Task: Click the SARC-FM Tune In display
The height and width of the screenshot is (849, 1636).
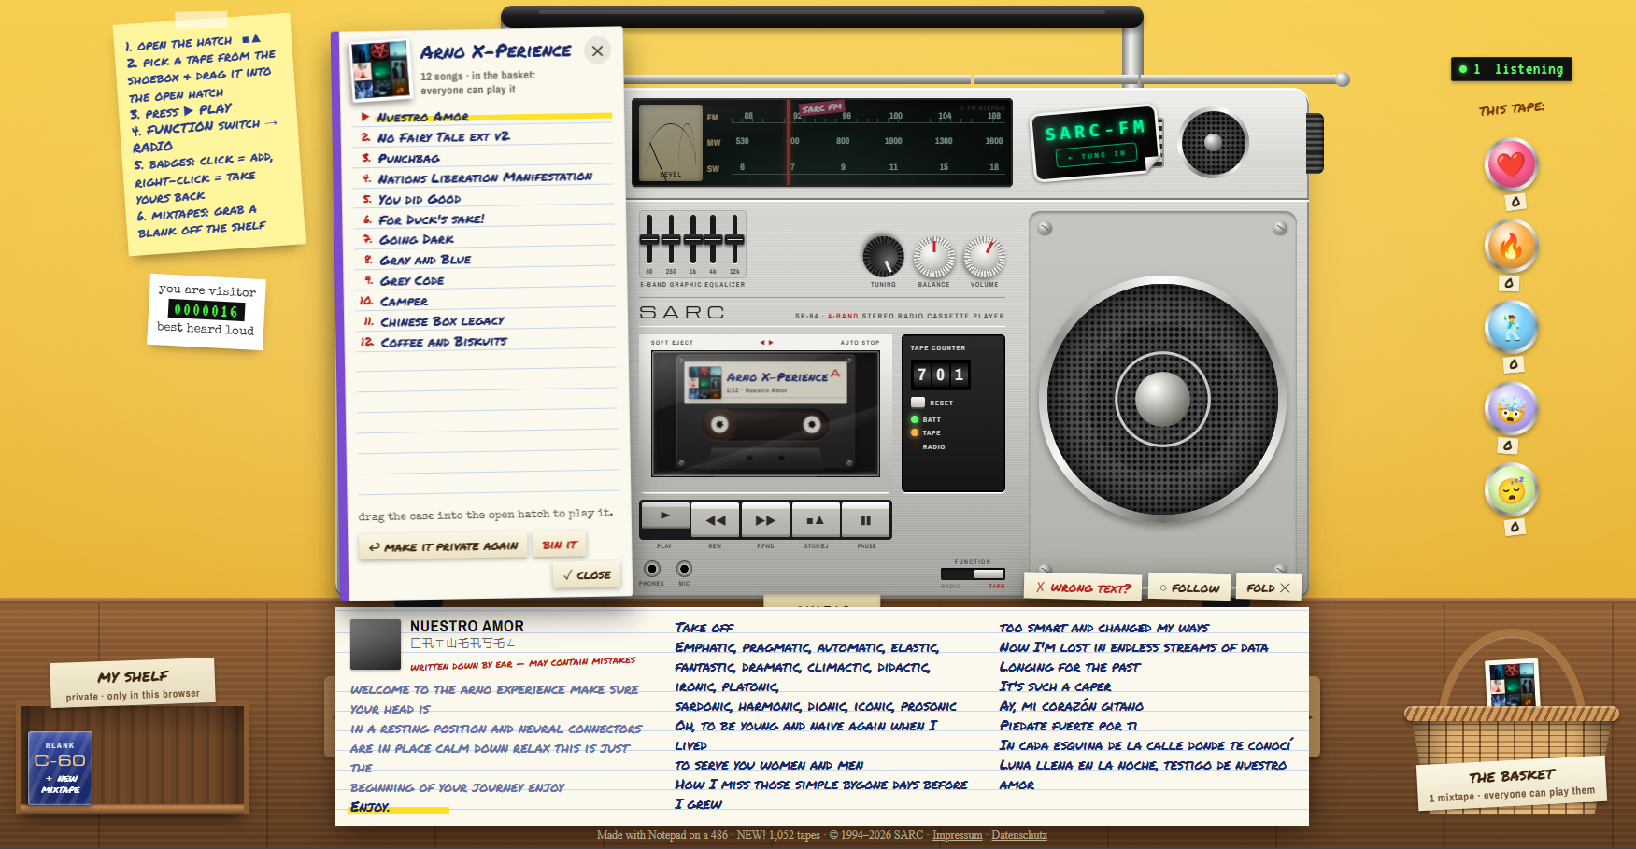Action: (x=1095, y=142)
